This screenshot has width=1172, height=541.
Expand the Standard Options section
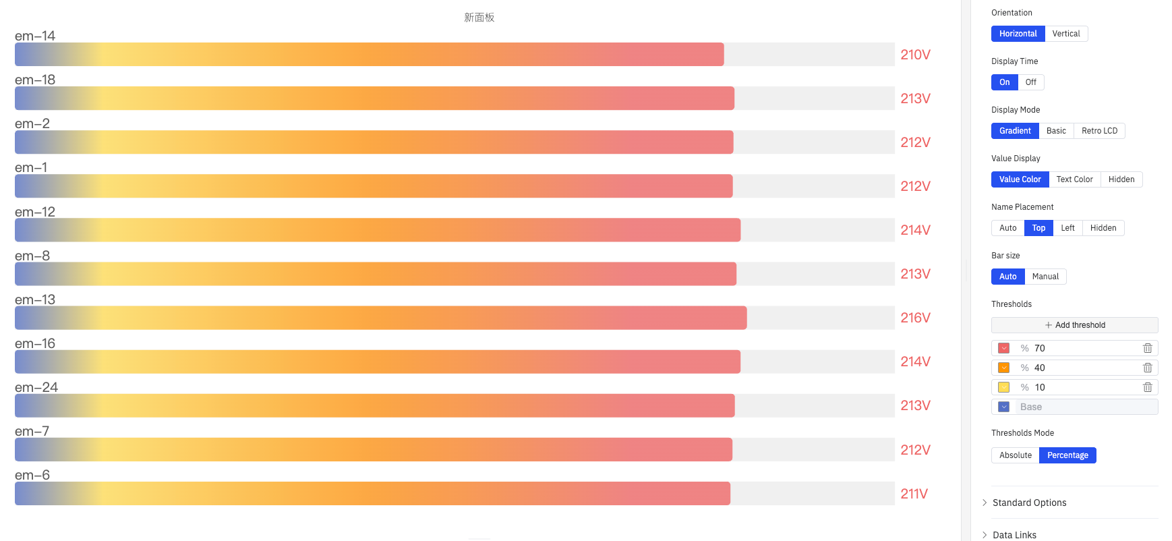(x=1029, y=503)
